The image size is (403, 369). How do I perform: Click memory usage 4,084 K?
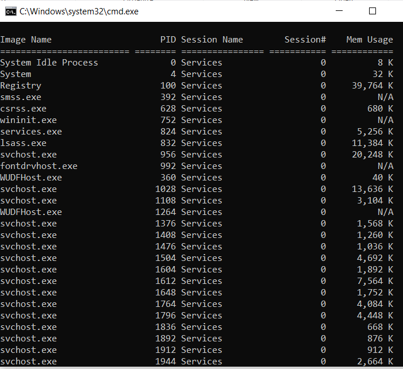click(x=375, y=304)
